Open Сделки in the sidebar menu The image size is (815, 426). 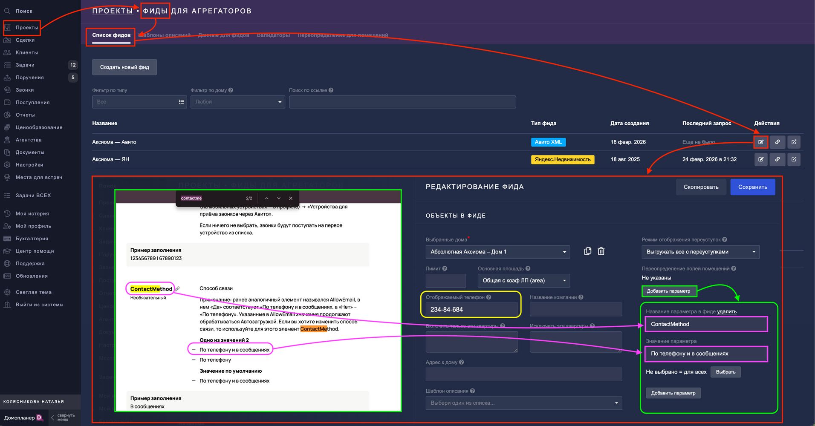tap(25, 40)
